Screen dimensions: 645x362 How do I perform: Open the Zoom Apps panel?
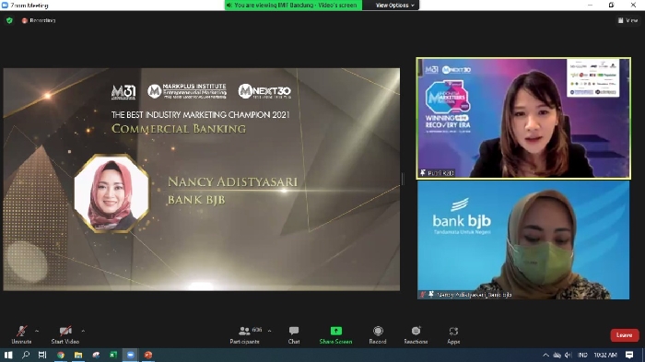tap(453, 335)
